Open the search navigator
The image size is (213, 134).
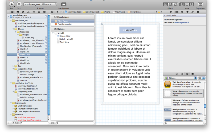[23, 12]
